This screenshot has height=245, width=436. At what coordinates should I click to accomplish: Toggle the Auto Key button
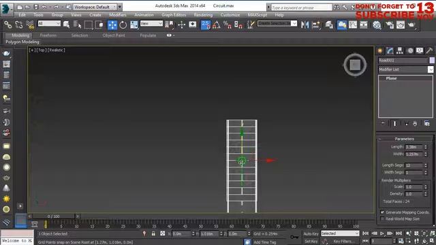[x=311, y=234]
